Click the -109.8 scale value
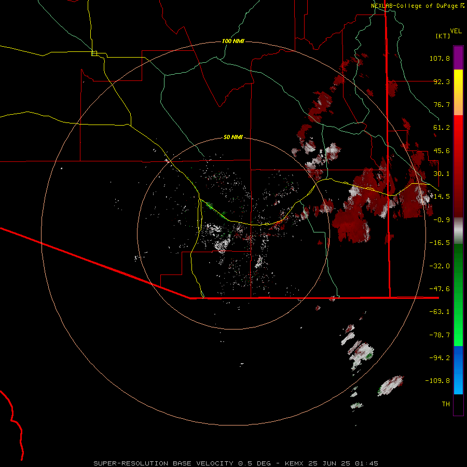 (x=437, y=381)
